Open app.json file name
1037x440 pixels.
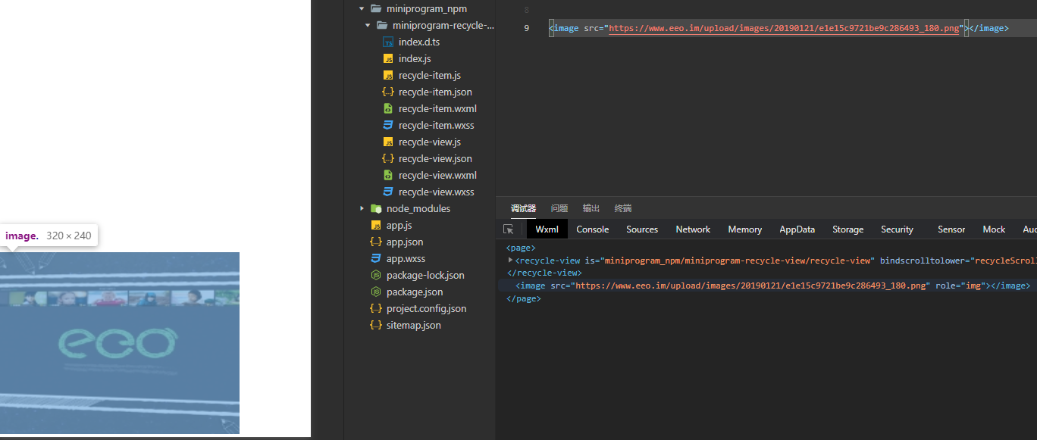[405, 242]
